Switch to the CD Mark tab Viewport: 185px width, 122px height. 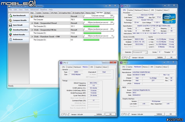(107, 13)
